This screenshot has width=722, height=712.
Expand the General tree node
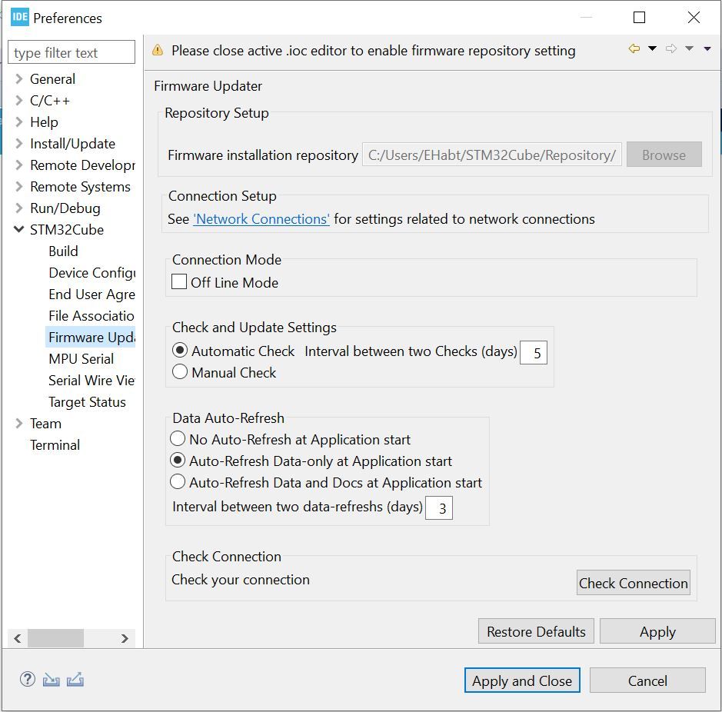tap(19, 78)
